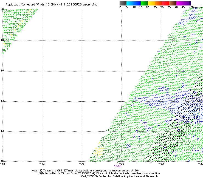Click the dark blue 10-15 knots swatch
203x178 pixels.
click(137, 3)
